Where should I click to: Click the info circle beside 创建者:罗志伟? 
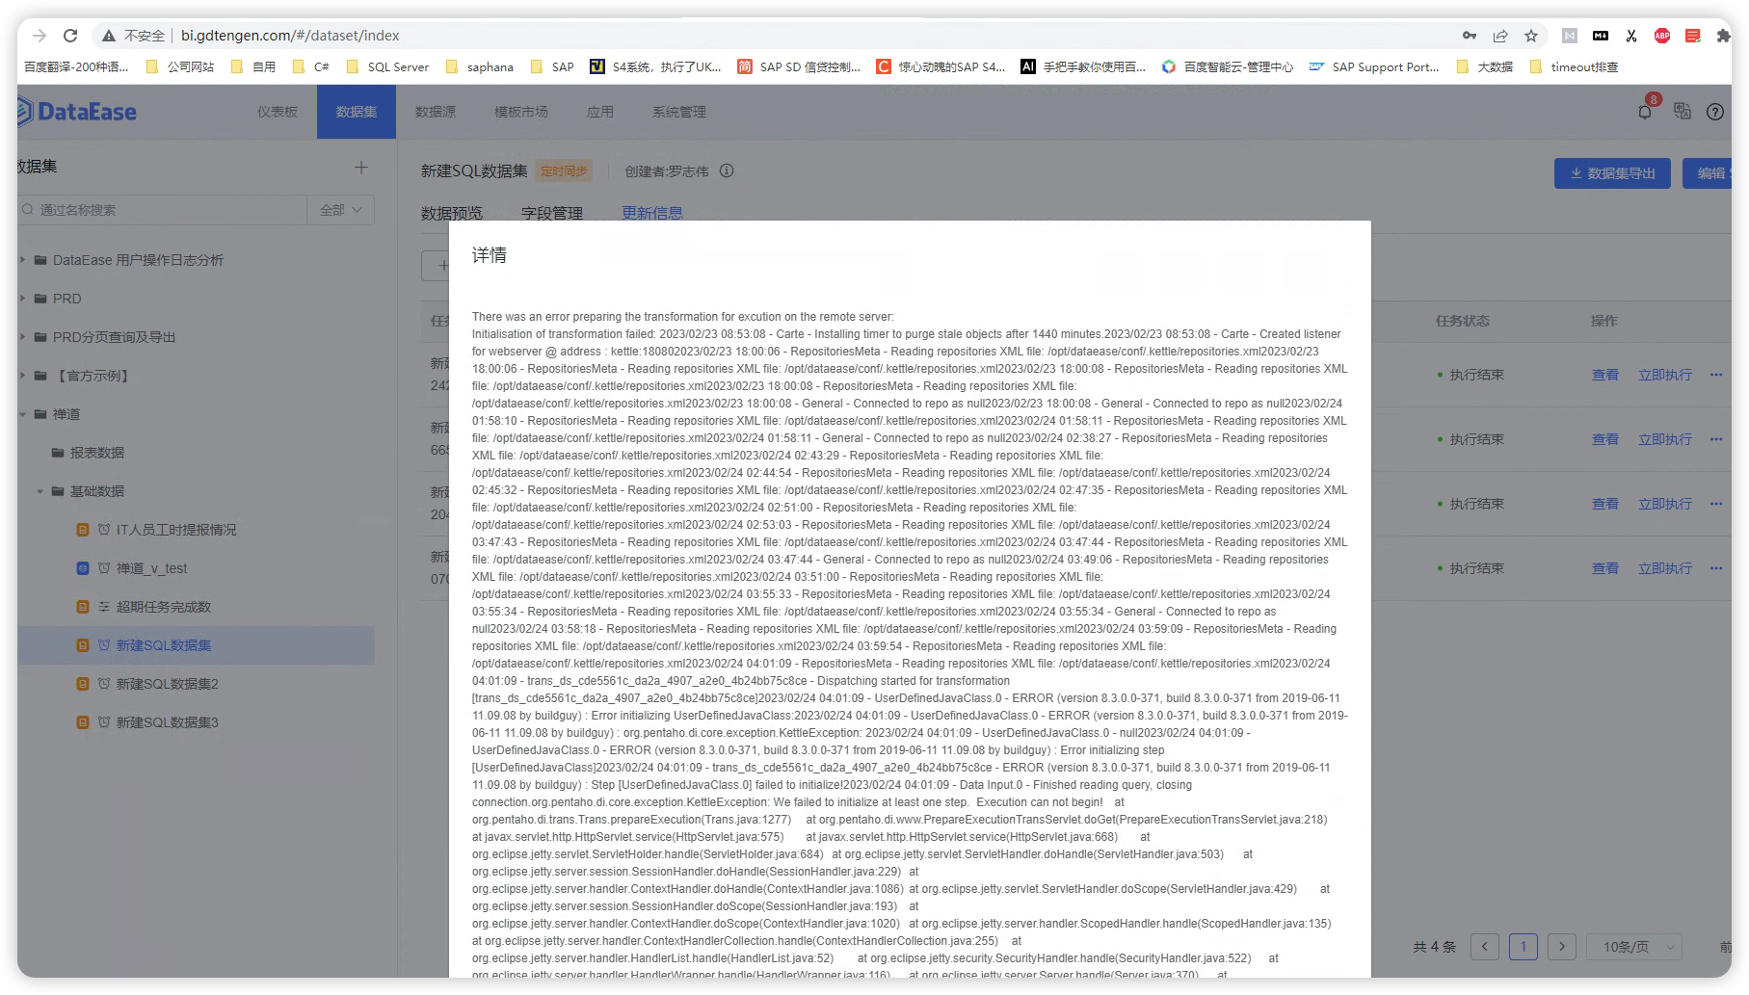coord(727,170)
